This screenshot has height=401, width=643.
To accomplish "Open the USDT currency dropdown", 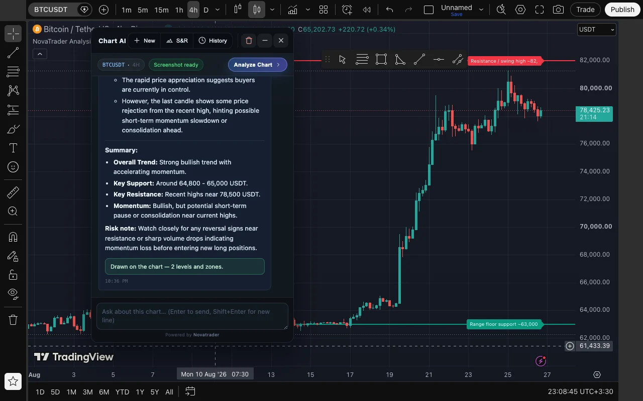I will [596, 30].
